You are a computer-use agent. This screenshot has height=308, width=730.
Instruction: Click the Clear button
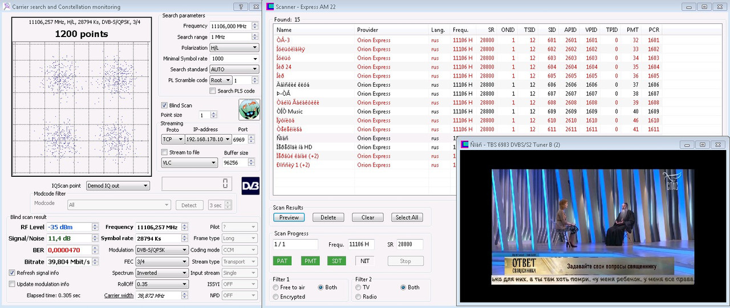[x=367, y=217]
